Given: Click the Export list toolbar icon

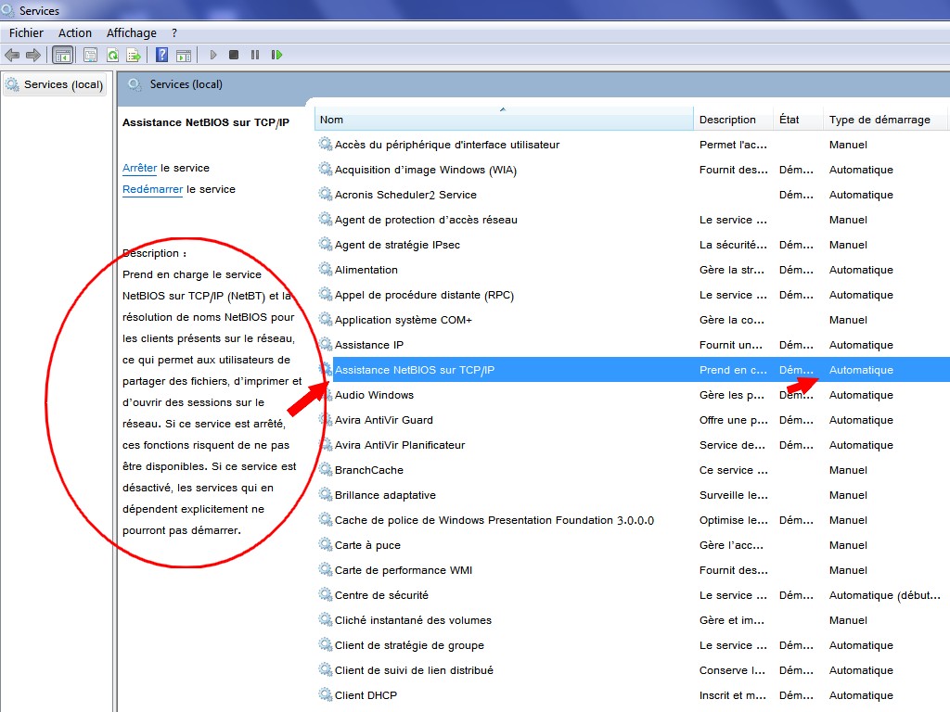Looking at the screenshot, I should point(134,55).
